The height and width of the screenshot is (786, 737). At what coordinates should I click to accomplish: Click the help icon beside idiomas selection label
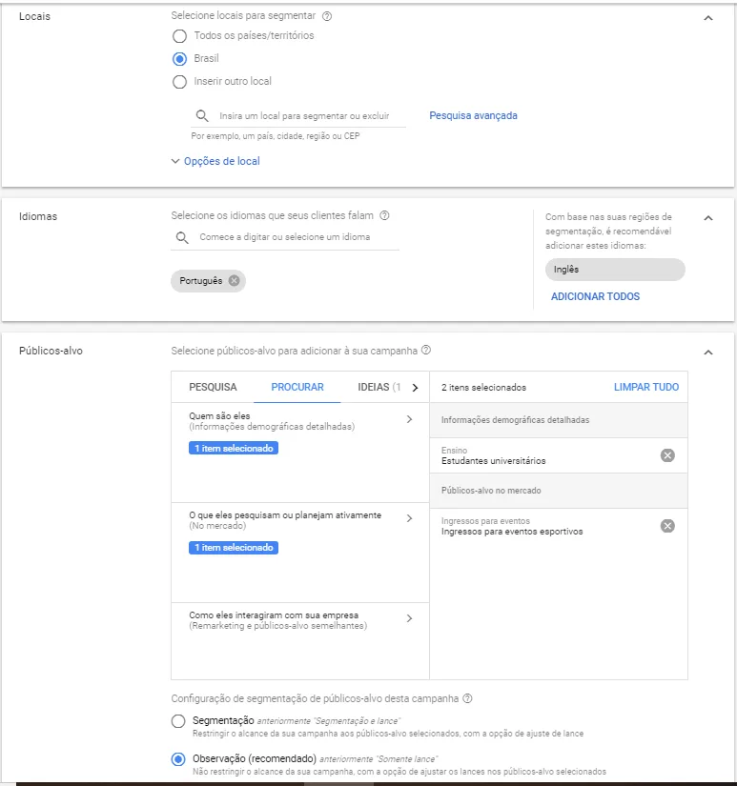[x=385, y=215]
